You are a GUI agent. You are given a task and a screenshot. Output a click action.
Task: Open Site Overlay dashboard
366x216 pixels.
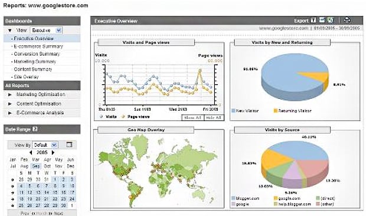pyautogui.click(x=26, y=77)
